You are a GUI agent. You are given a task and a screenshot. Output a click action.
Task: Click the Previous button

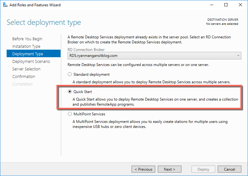tap(143, 169)
